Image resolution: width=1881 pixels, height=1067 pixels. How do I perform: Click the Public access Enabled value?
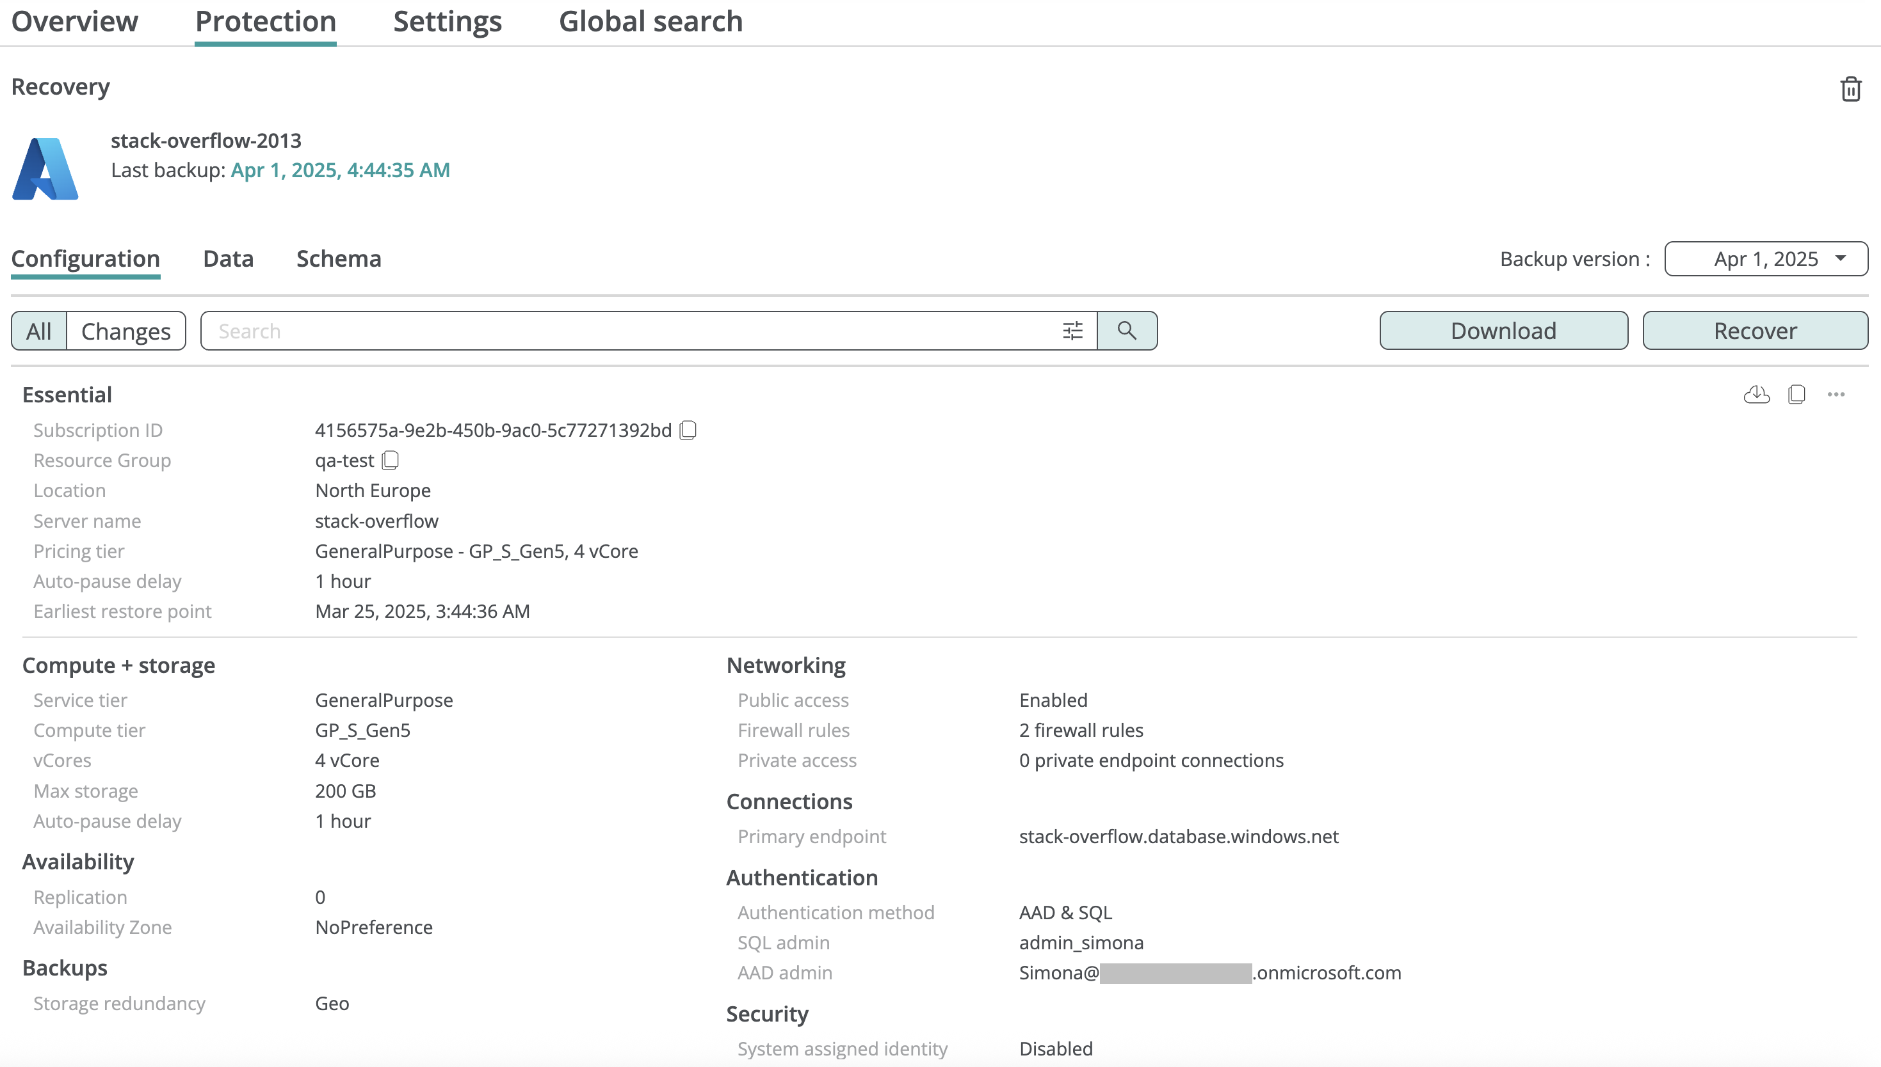[x=1053, y=700]
